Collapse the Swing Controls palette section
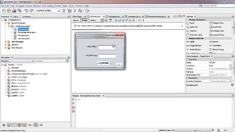Image resolution: width=235 pixels, height=132 pixels. (x=188, y=38)
